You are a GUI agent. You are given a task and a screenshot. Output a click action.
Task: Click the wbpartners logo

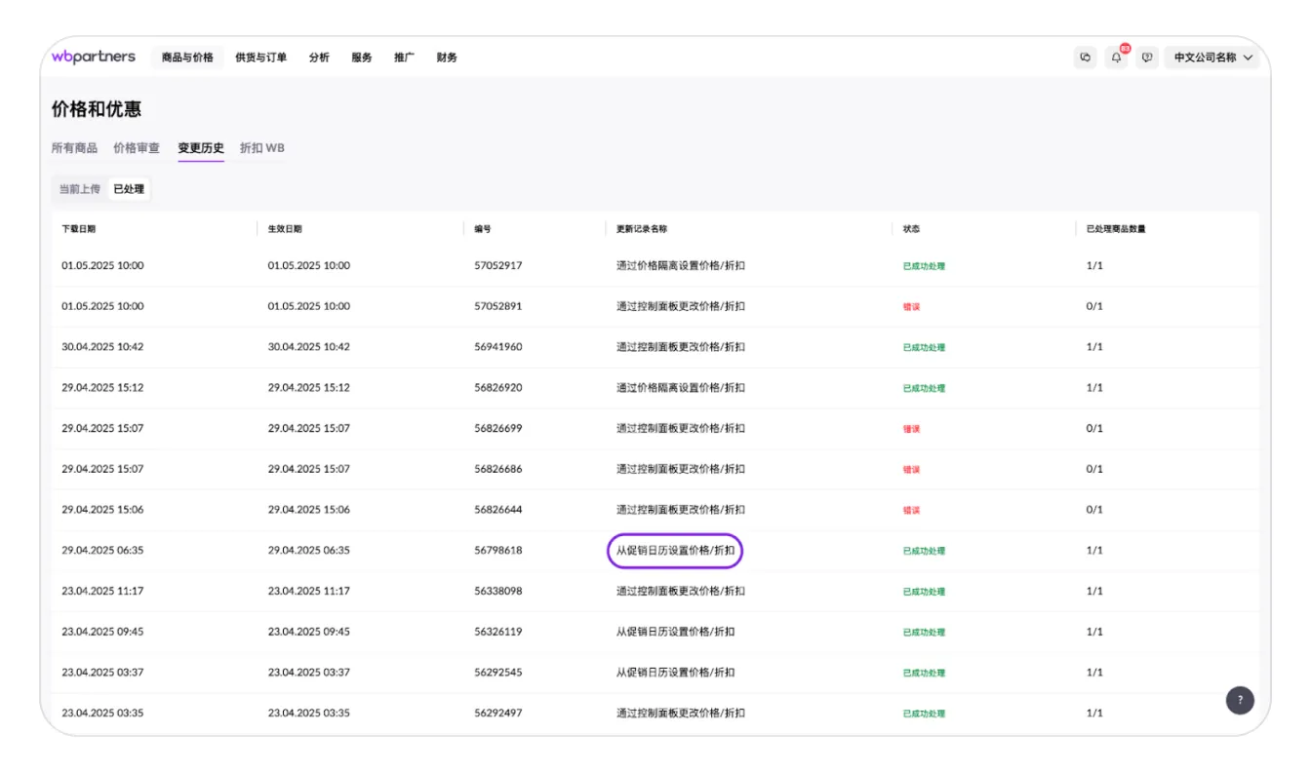(x=94, y=57)
